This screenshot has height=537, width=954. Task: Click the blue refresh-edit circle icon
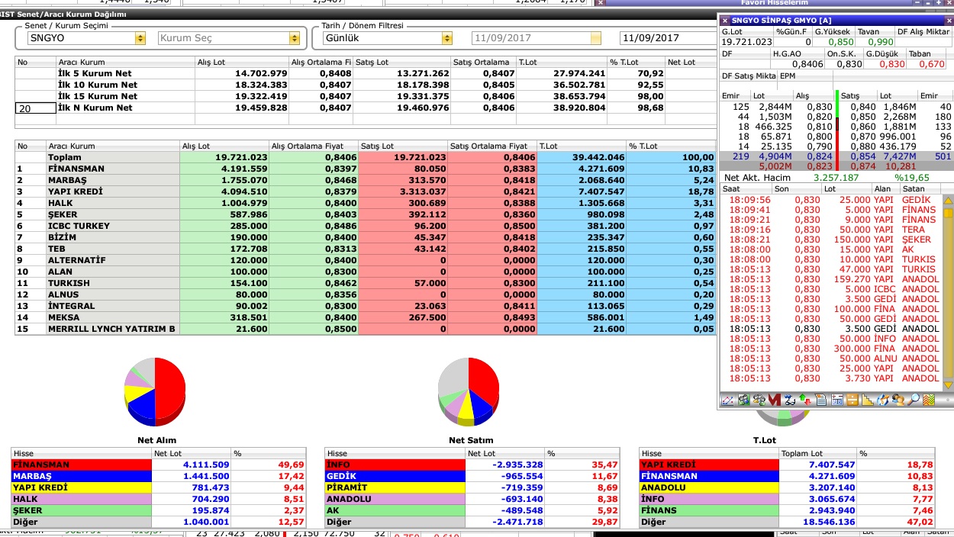[883, 400]
